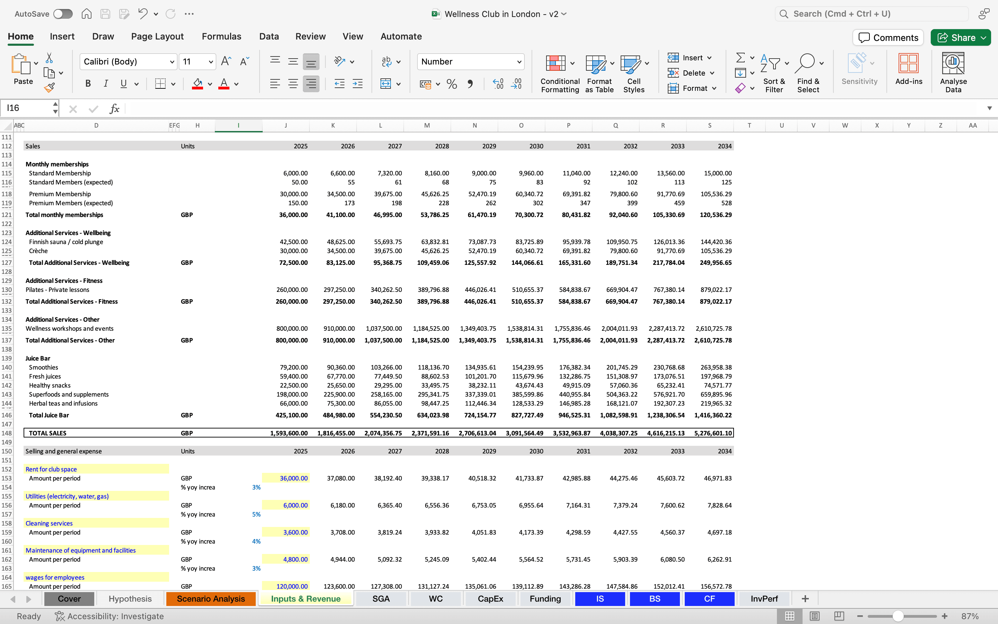This screenshot has width=998, height=624.
Task: Adjust the zoom slider handle
Action: pyautogui.click(x=898, y=616)
